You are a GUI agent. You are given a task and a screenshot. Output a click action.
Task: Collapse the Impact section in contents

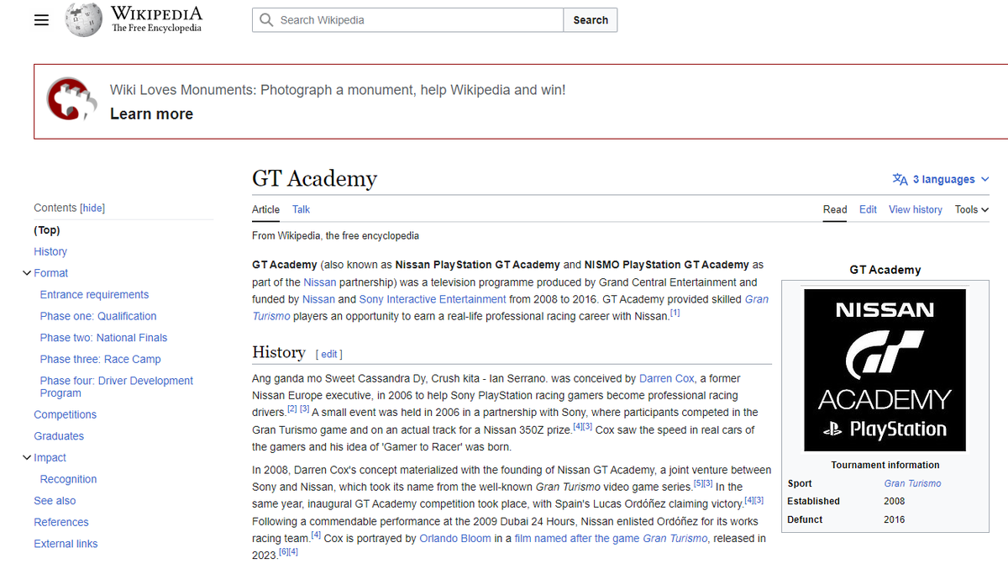tap(27, 458)
